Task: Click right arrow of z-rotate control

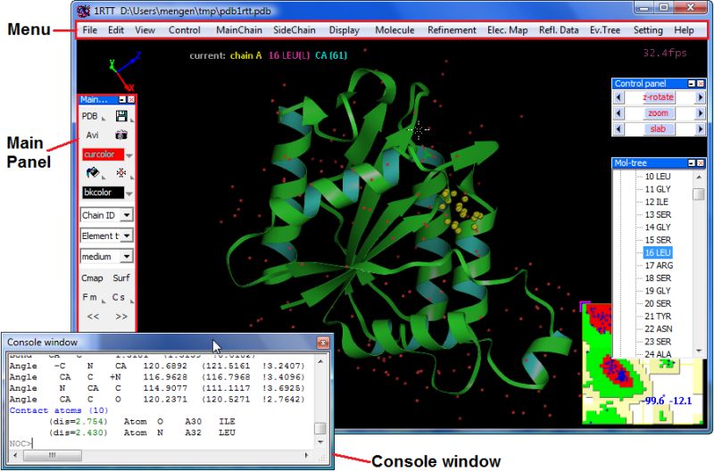Action: point(701,97)
